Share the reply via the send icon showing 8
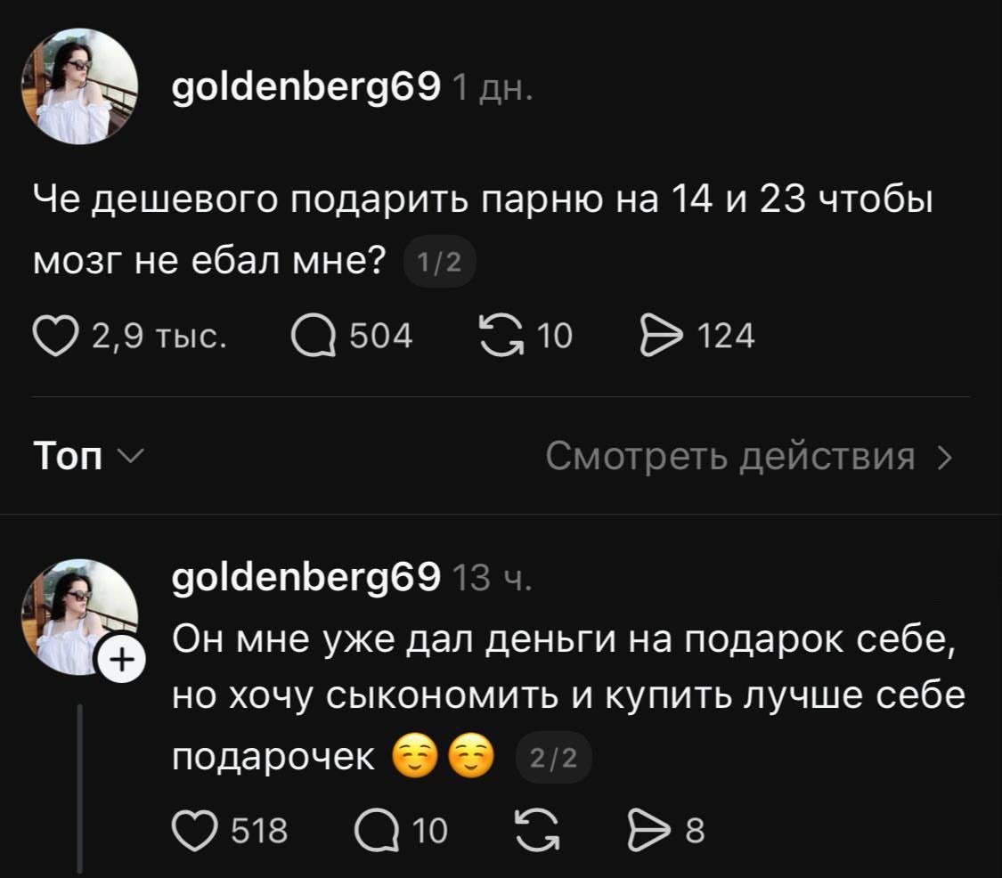The height and width of the screenshot is (878, 1002). [648, 830]
